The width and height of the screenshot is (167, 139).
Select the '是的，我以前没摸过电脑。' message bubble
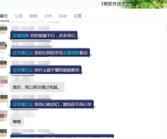(37, 87)
